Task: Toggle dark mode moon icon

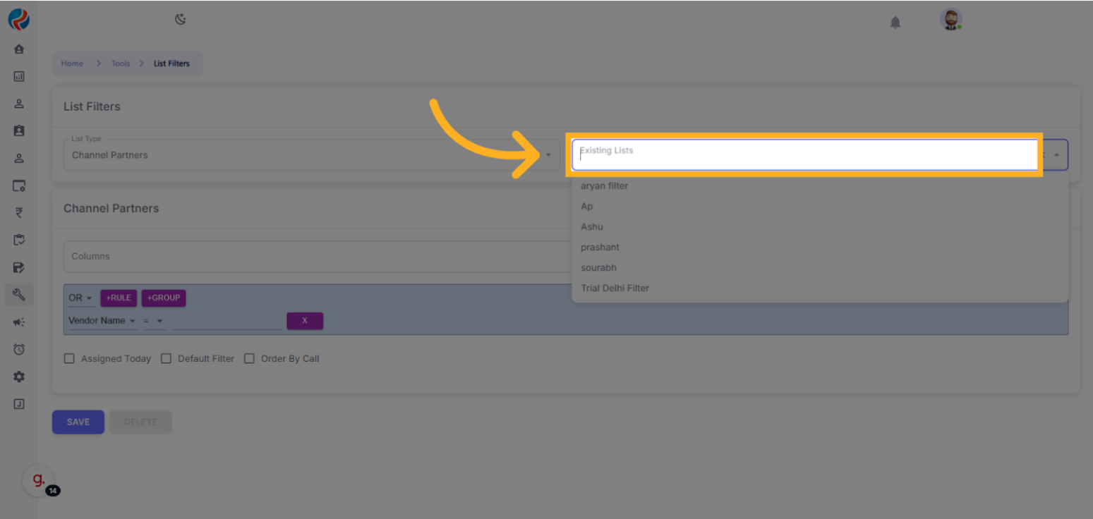Action: pos(181,19)
